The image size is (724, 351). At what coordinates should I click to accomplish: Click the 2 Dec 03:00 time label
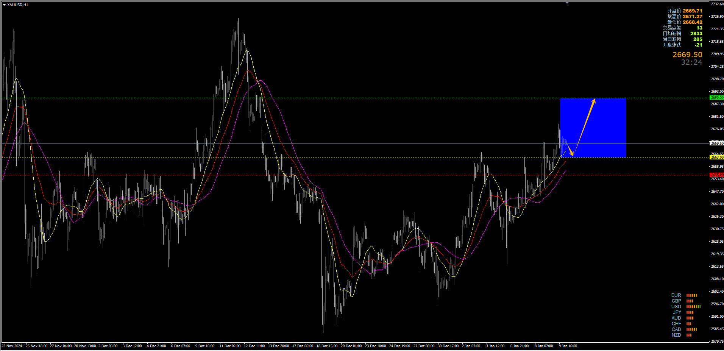click(108, 346)
